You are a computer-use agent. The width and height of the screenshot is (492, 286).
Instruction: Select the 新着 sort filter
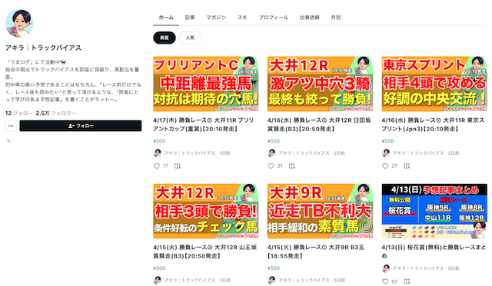[x=165, y=38]
